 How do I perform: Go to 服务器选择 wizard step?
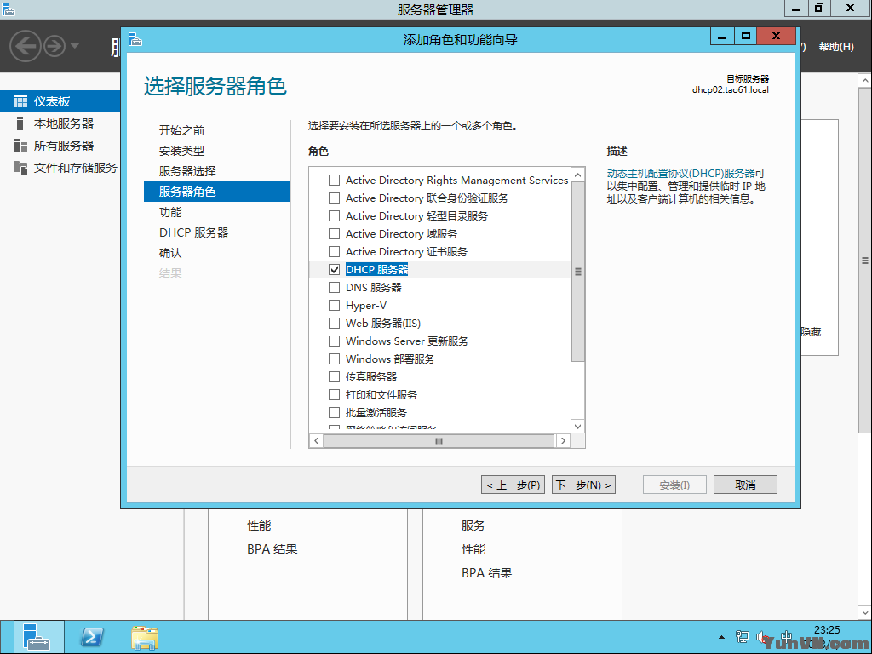[x=187, y=170]
